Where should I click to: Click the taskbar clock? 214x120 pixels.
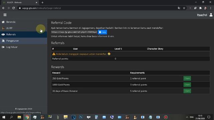[x=200, y=117]
